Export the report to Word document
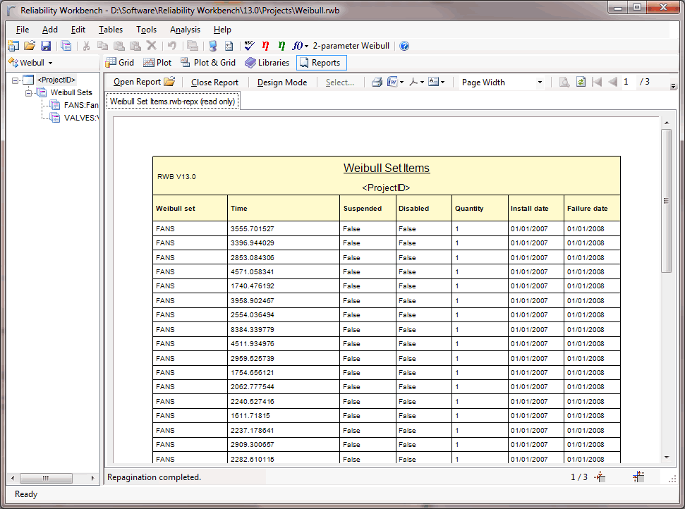The width and height of the screenshot is (685, 509). tap(392, 82)
